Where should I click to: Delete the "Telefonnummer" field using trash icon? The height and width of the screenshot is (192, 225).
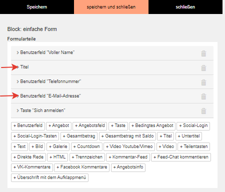(x=203, y=82)
